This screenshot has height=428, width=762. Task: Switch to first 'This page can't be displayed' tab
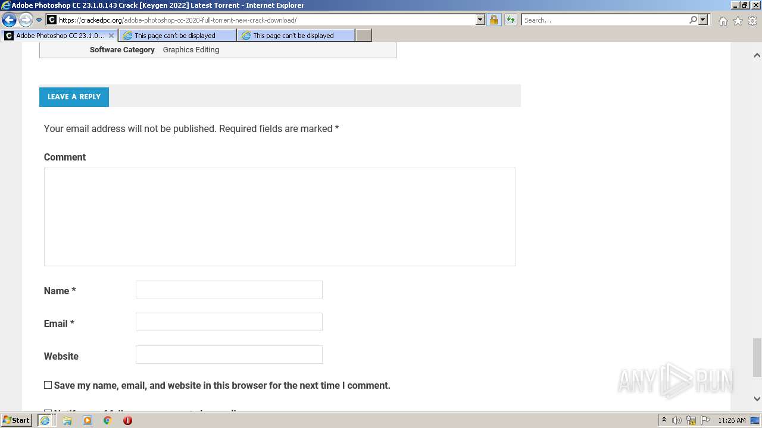[x=177, y=36]
